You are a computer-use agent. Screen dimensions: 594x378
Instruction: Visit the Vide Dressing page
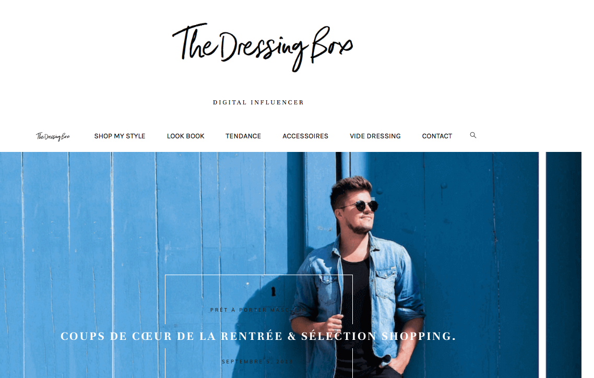375,136
